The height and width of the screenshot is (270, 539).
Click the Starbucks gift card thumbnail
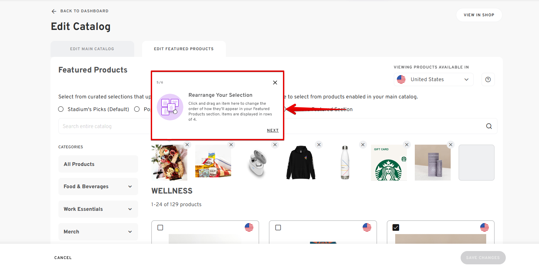point(389,163)
